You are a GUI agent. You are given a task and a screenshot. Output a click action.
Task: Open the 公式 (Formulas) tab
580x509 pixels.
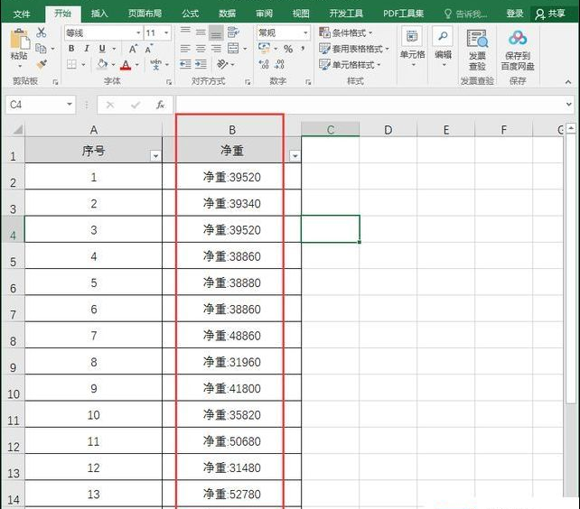point(190,14)
